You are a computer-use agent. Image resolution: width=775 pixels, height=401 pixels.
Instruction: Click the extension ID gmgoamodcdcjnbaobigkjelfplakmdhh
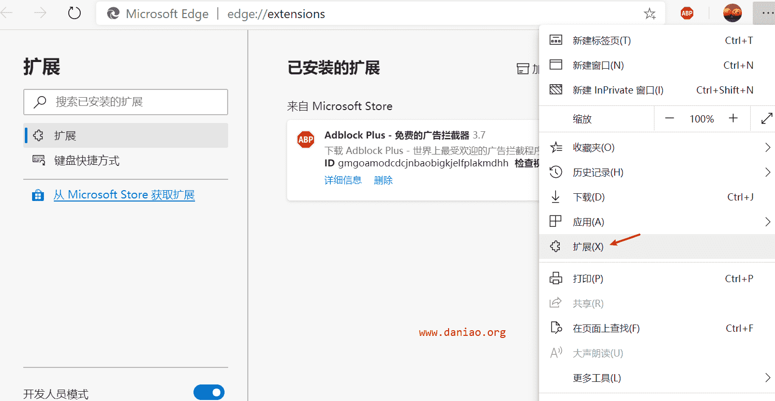[423, 164]
